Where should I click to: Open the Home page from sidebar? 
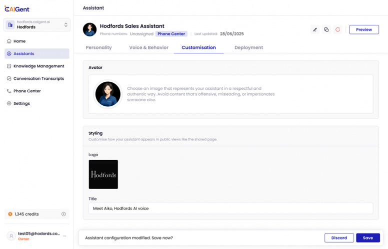19,41
